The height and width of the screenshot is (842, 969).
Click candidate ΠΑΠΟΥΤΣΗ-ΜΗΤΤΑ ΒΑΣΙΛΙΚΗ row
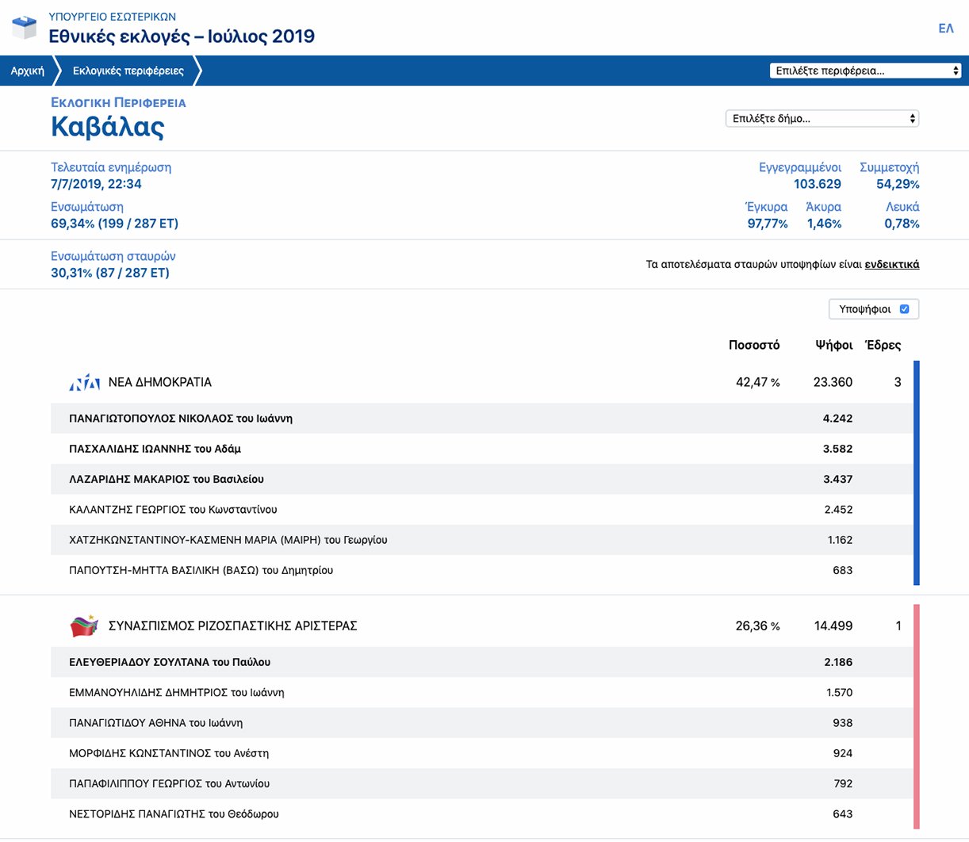482,570
